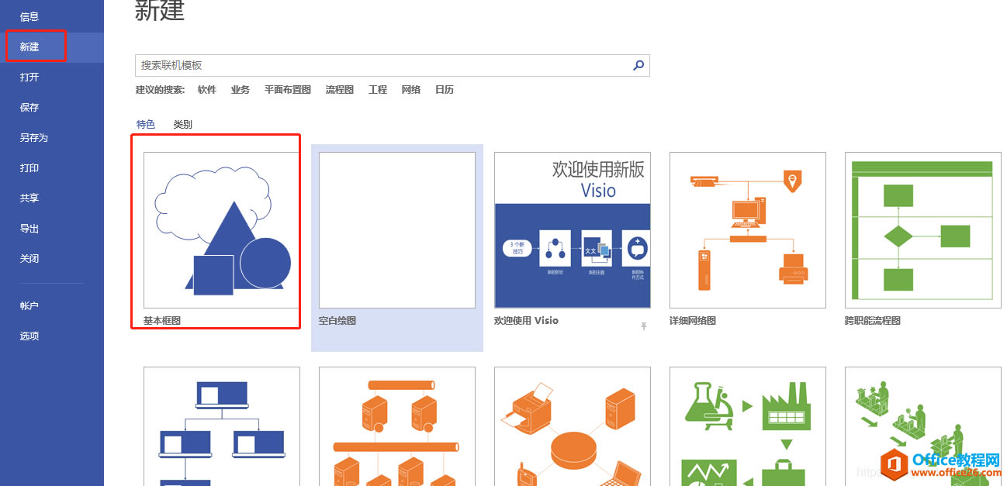Click the 跨职能流程图 caption text
The width and height of the screenshot is (1007, 486).
point(873,320)
